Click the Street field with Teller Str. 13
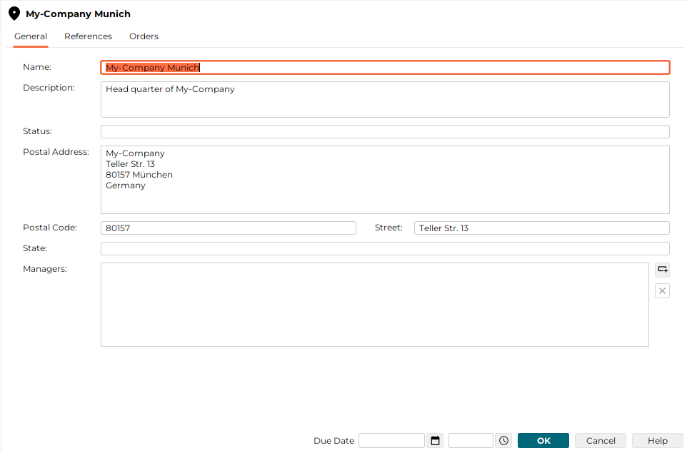The width and height of the screenshot is (687, 453). [542, 228]
